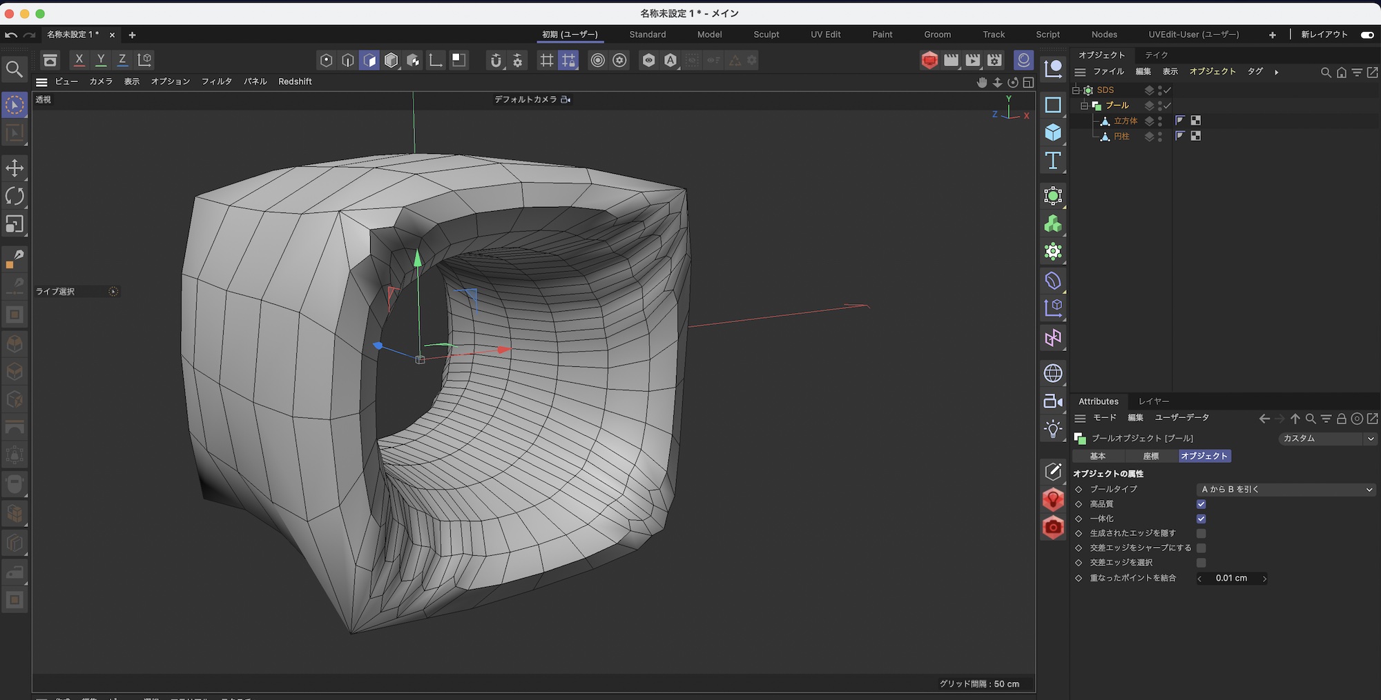
Task: Open the ブールタイプ dropdown
Action: tap(1286, 489)
